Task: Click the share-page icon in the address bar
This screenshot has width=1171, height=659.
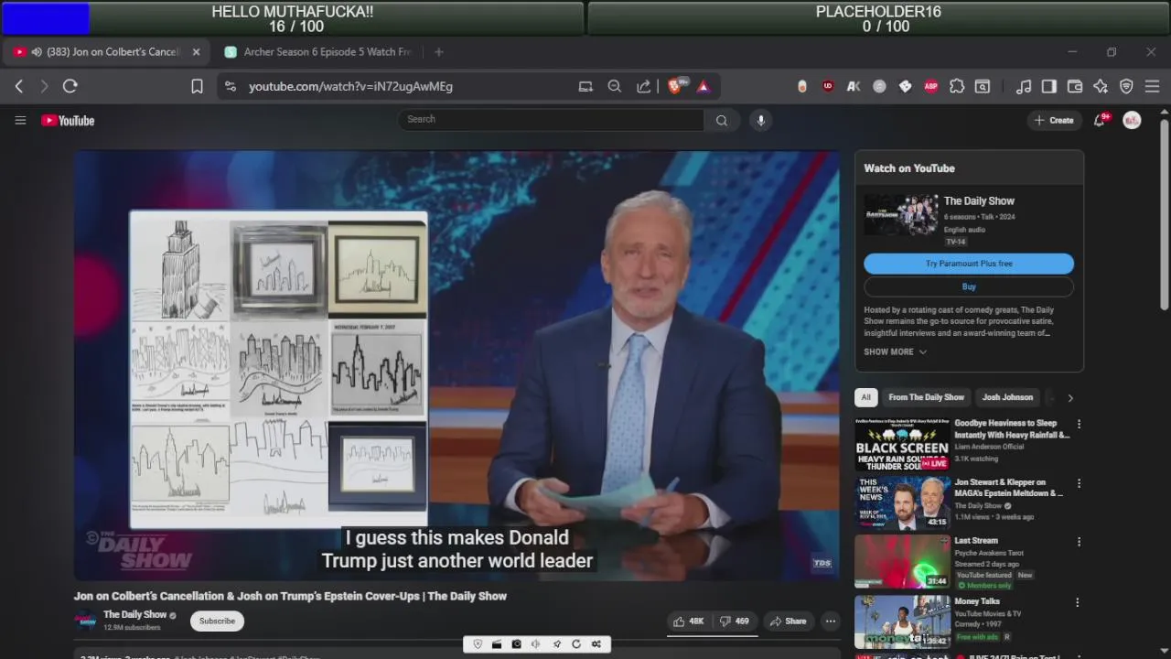Action: tap(644, 86)
